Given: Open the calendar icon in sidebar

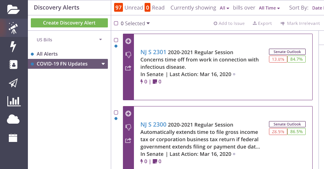Looking at the screenshot, I should (x=13, y=138).
